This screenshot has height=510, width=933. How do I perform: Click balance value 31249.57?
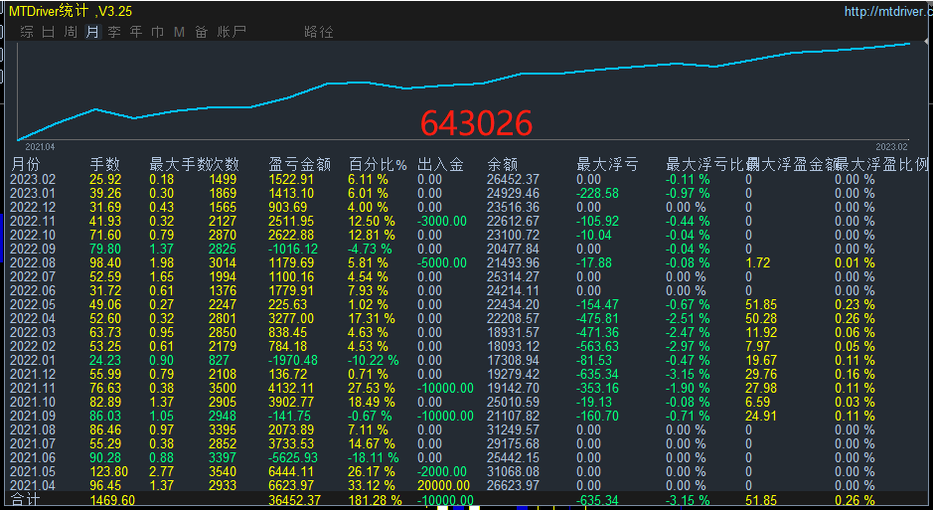(x=514, y=429)
